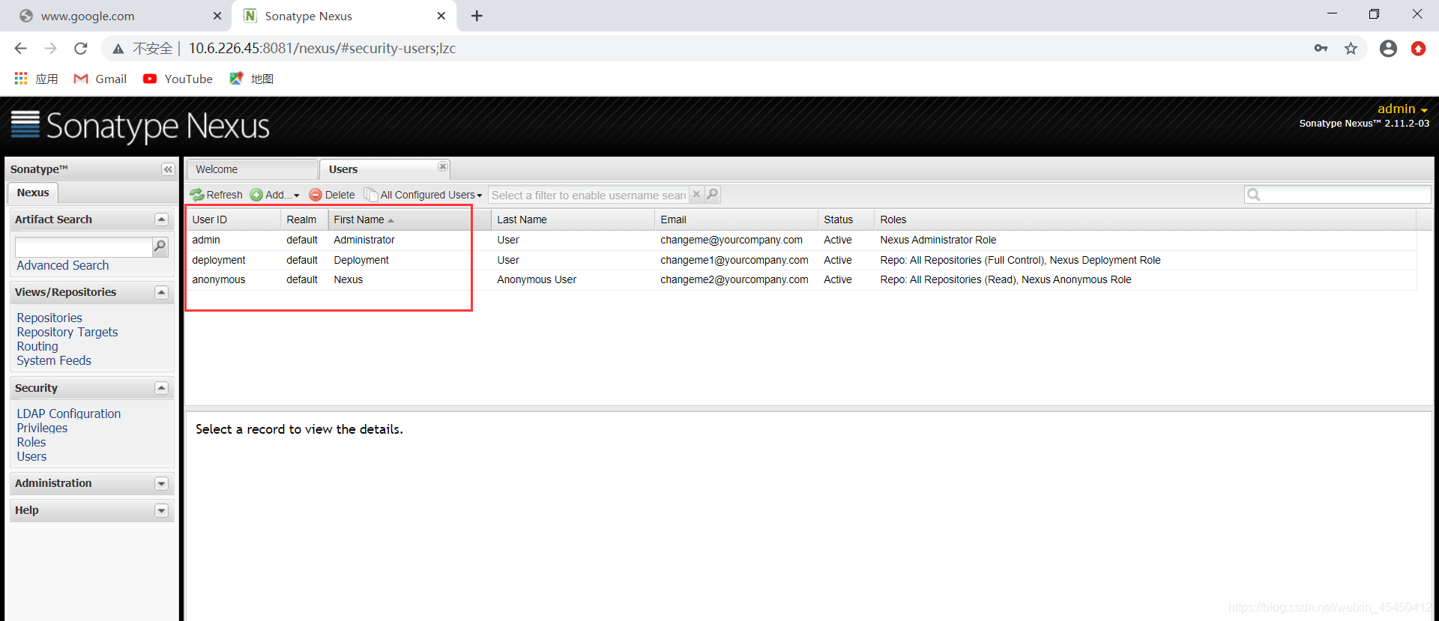Select the admin user row
This screenshot has height=621, width=1439.
pyautogui.click(x=801, y=240)
